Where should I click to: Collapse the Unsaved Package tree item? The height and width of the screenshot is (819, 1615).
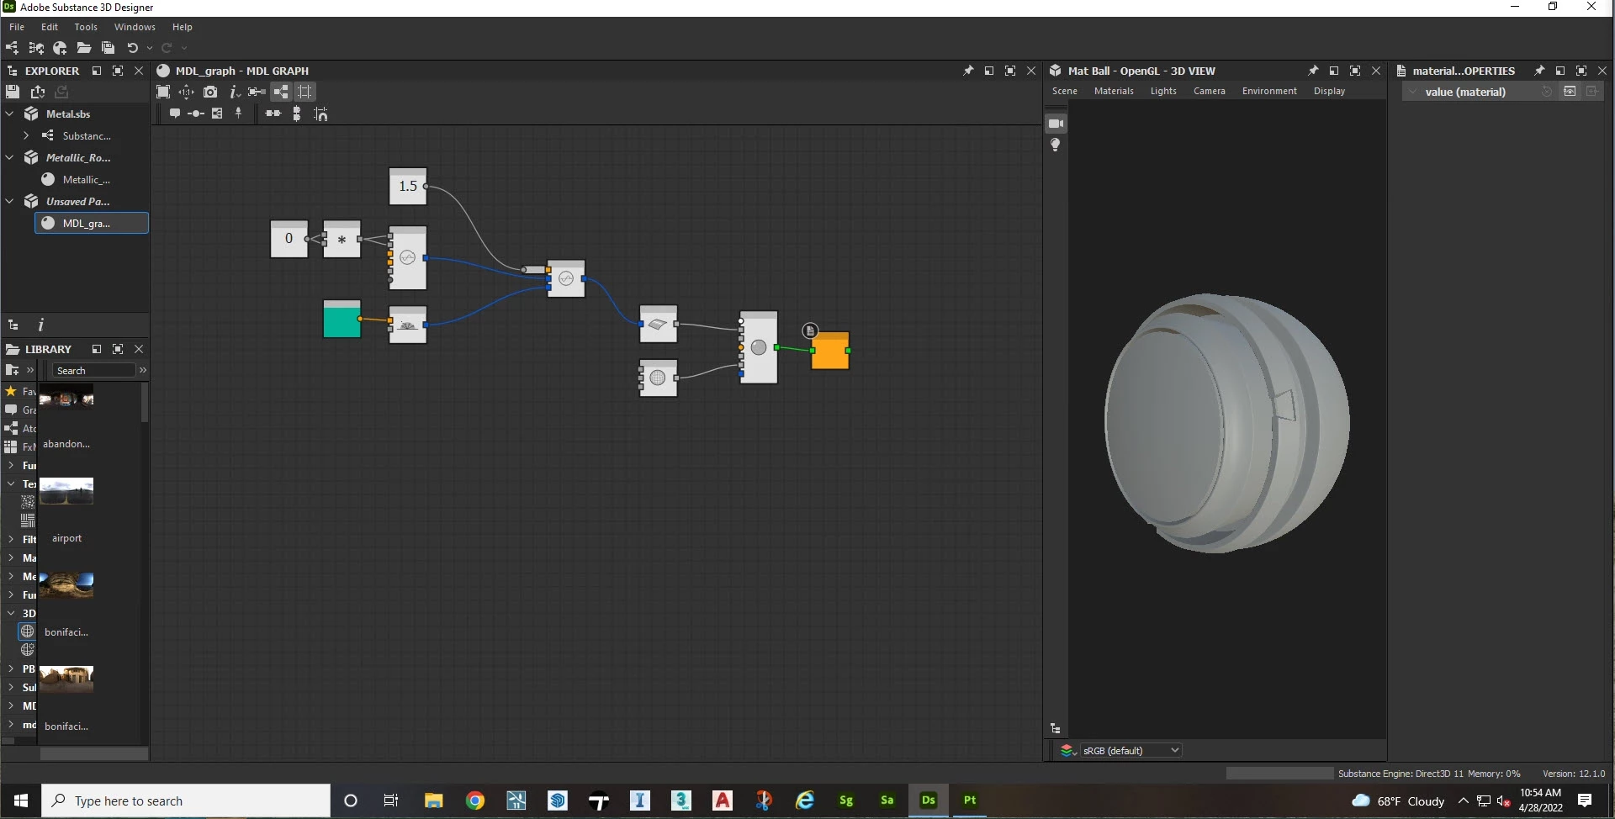click(10, 201)
